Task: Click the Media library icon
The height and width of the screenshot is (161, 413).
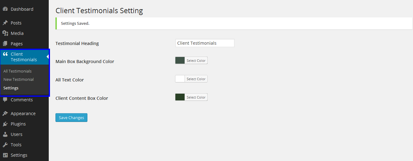Action: click(x=5, y=33)
